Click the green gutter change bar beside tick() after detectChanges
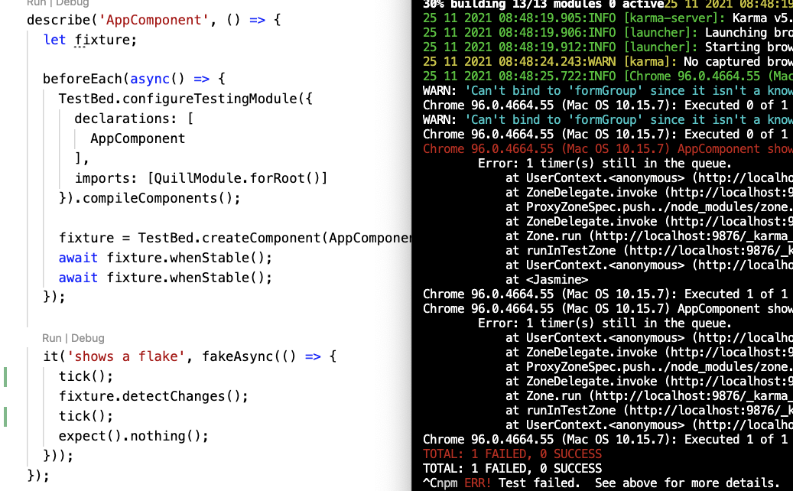This screenshot has height=491, width=793. (5, 417)
